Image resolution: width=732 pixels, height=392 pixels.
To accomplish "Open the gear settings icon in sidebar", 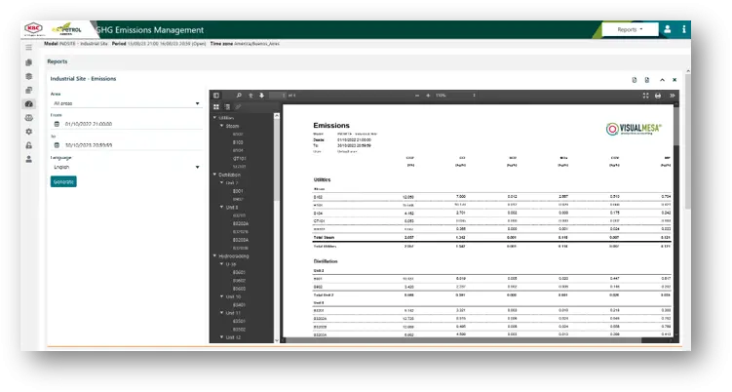I will tap(29, 132).
